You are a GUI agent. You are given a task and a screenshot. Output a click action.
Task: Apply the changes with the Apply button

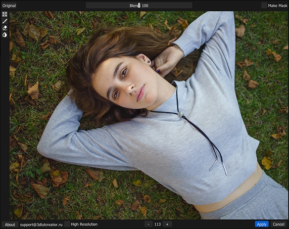262,224
